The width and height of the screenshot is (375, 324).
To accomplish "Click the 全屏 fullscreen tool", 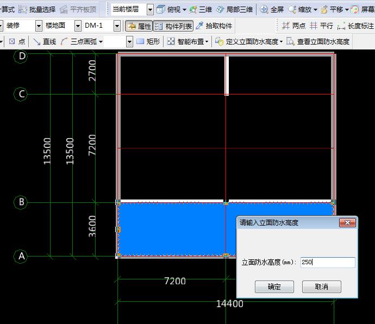I will point(272,10).
